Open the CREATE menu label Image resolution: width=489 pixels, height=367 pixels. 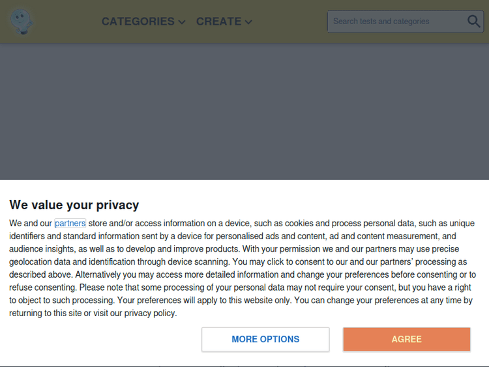pos(218,22)
